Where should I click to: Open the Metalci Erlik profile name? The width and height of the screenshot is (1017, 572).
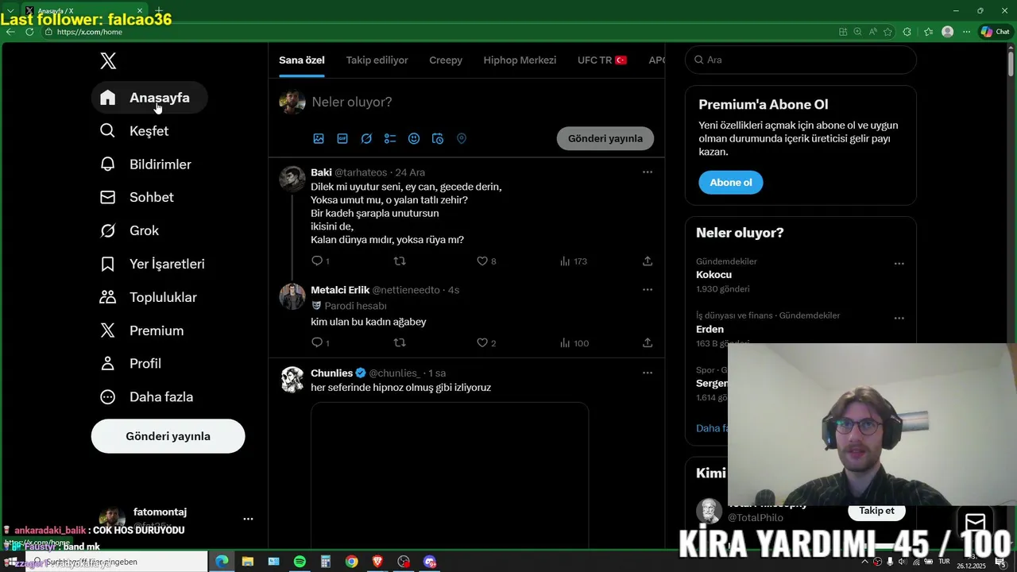[x=340, y=290]
